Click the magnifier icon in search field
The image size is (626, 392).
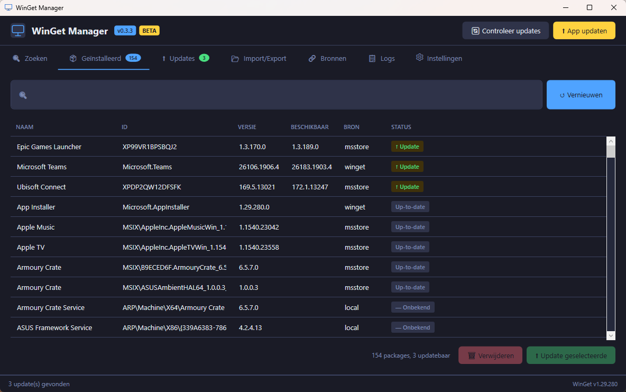pos(23,95)
